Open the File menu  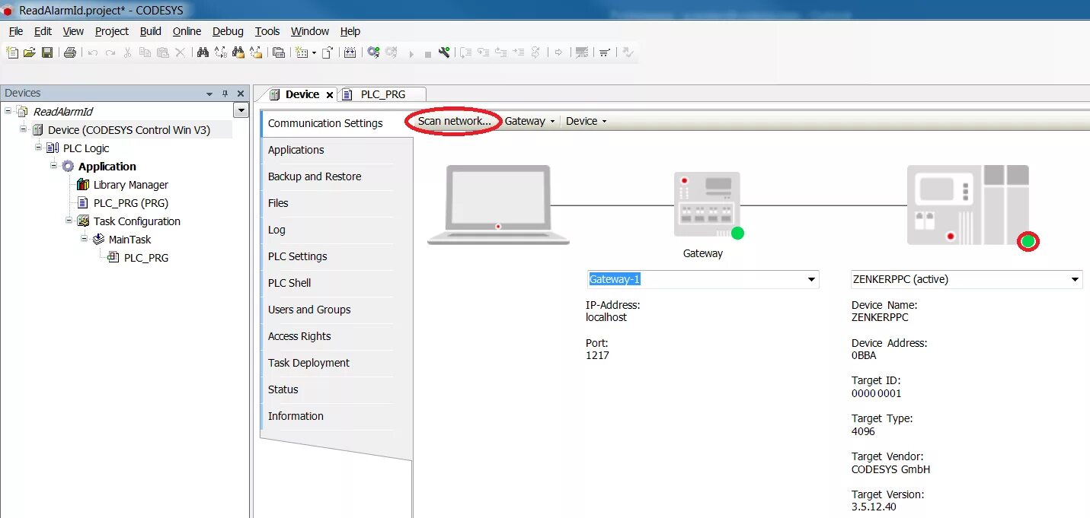coord(16,31)
